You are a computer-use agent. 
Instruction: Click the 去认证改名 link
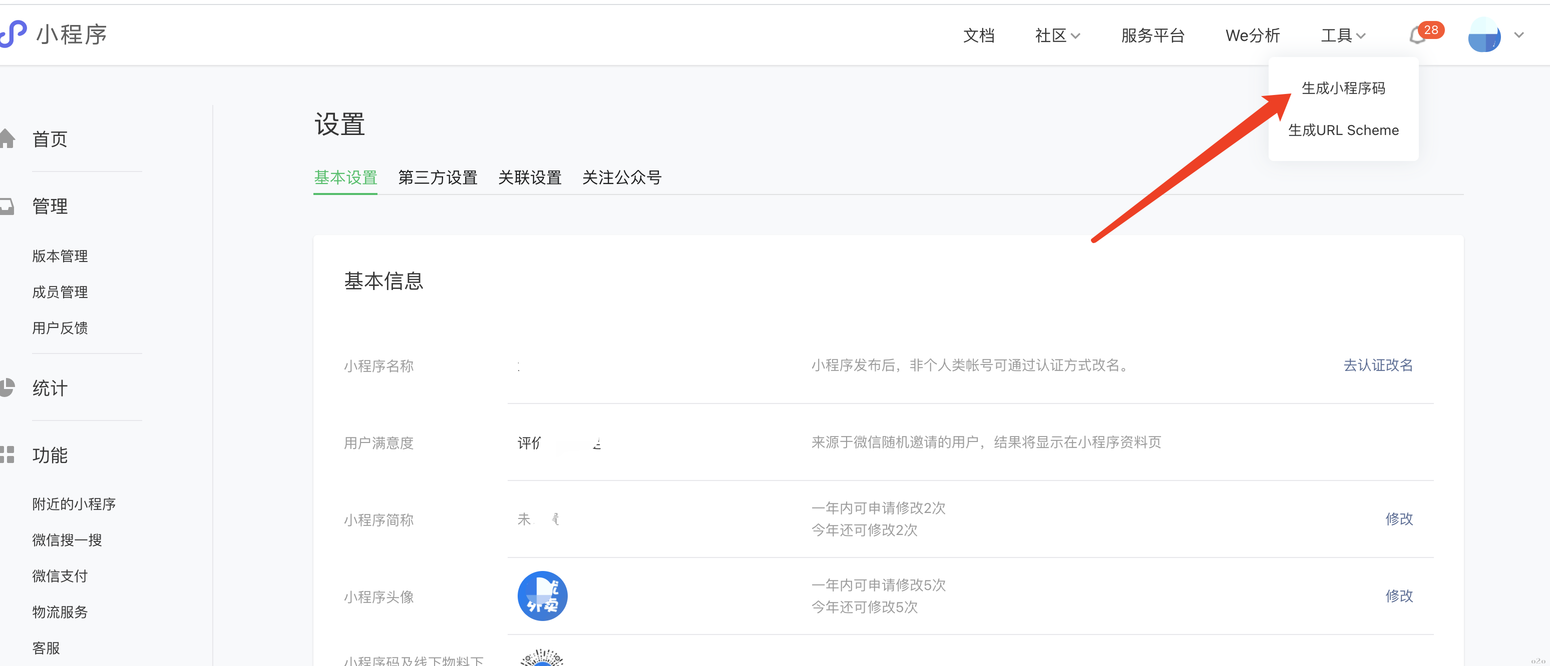pos(1377,365)
